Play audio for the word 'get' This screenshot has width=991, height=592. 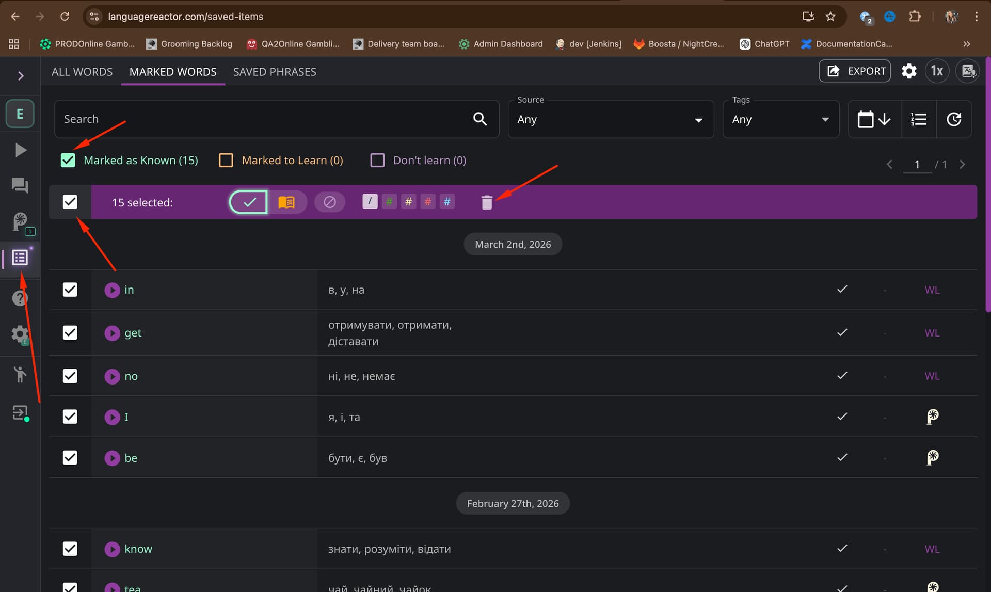pos(112,333)
